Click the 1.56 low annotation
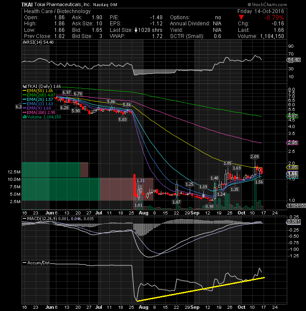Image resolution: width=306 pixels, height=311 pixels. coord(259,182)
